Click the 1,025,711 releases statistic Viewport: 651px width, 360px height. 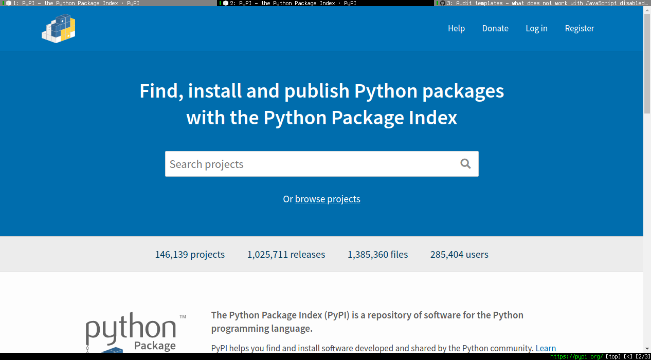pyautogui.click(x=286, y=254)
